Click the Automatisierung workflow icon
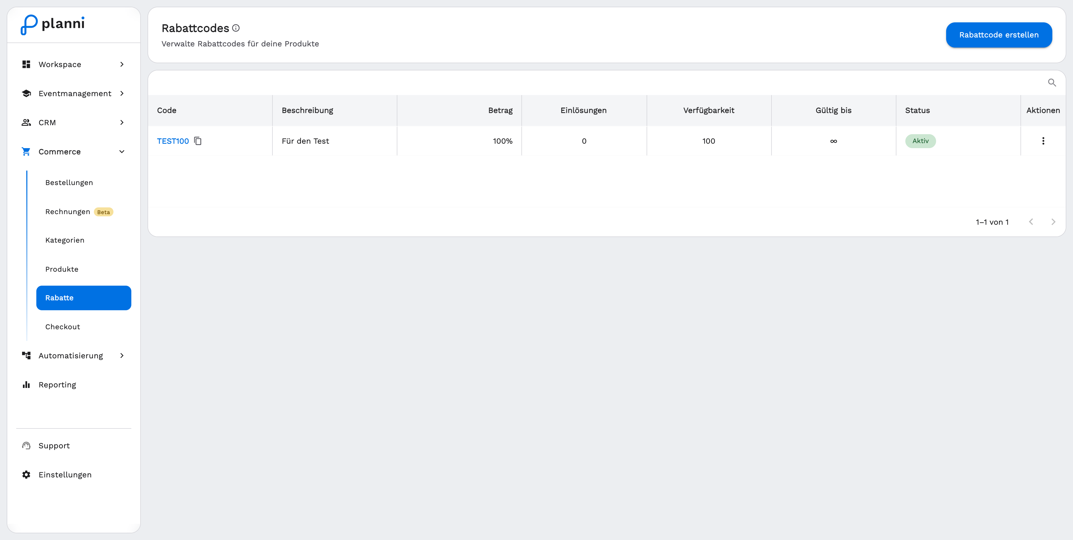This screenshot has height=540, width=1073. [x=26, y=356]
